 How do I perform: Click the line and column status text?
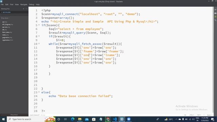(x=35, y=115)
